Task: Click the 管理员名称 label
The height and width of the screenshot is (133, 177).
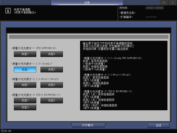Action: [x=127, y=13]
